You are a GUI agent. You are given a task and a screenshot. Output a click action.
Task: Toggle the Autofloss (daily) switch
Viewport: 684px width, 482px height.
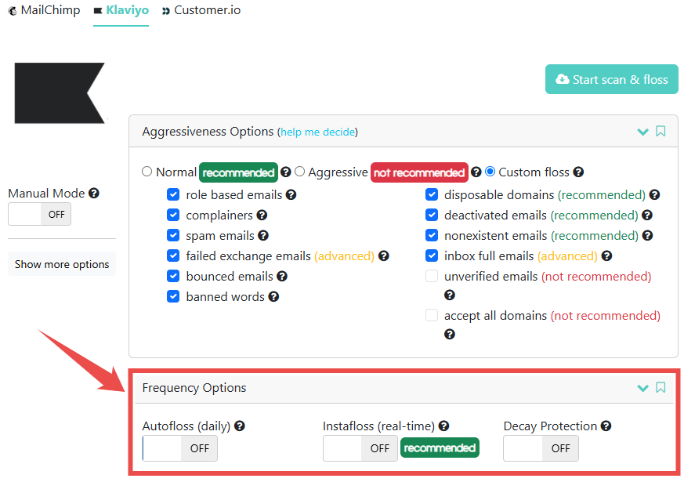click(179, 448)
